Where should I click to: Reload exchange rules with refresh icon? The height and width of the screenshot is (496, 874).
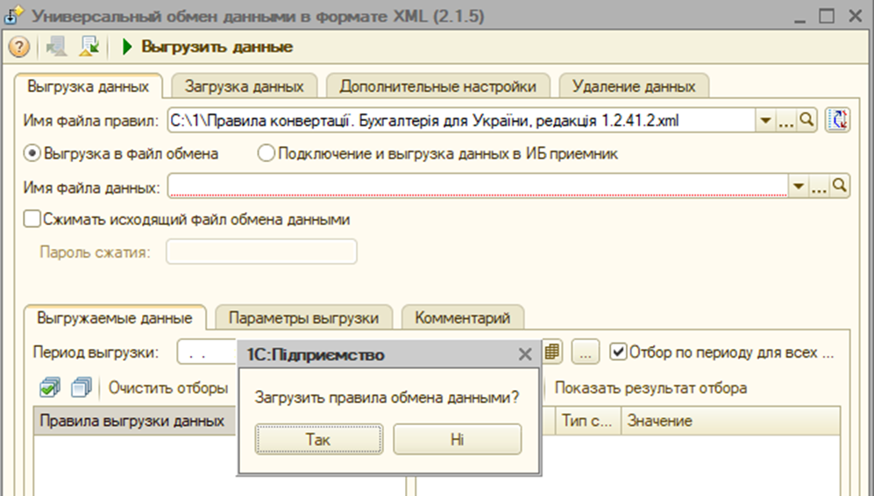click(x=837, y=120)
